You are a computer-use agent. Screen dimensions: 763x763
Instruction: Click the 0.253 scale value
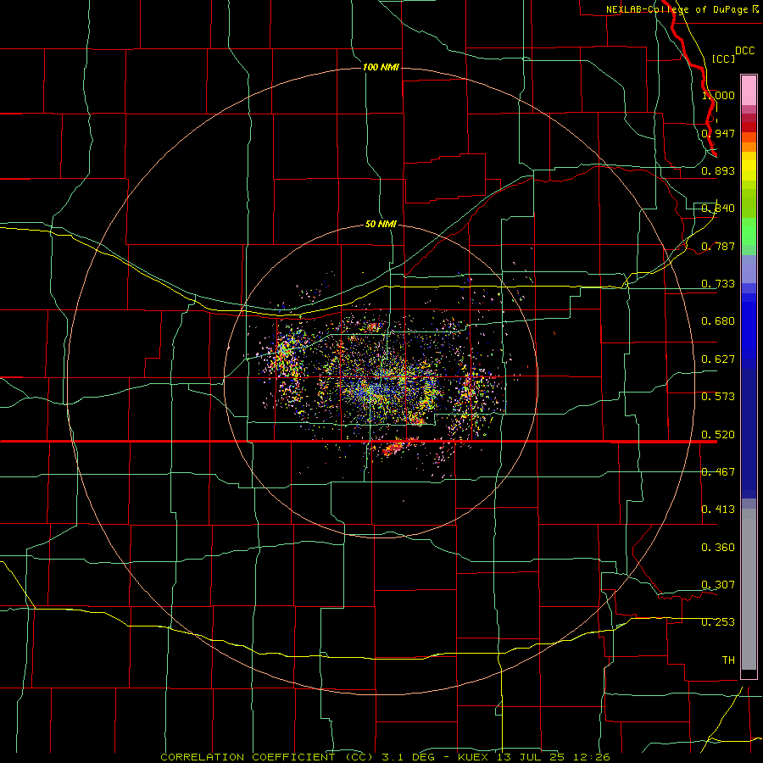point(718,622)
